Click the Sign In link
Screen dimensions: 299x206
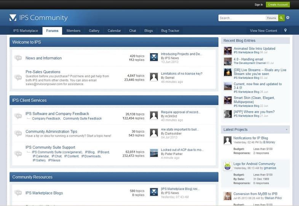click(x=259, y=5)
